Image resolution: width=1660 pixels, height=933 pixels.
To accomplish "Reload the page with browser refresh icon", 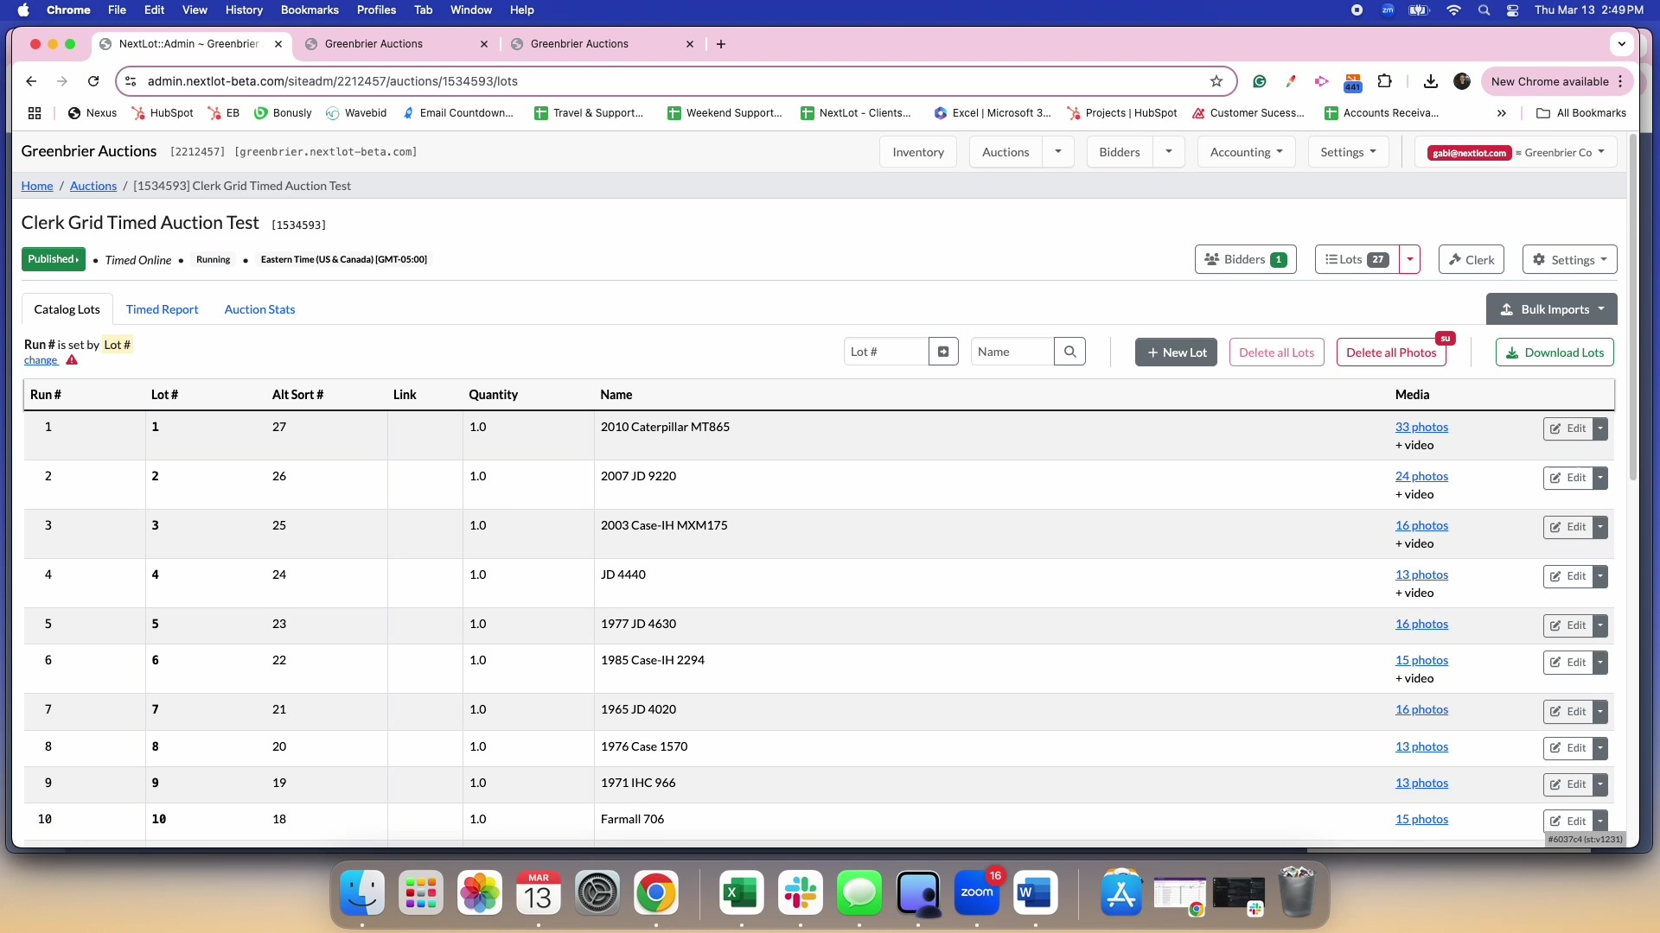I will (93, 81).
